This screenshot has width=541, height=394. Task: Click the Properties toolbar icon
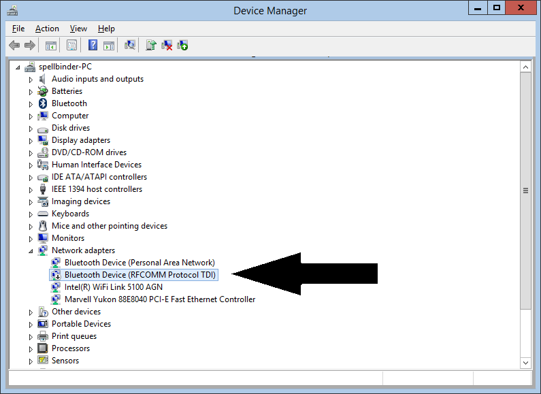71,46
